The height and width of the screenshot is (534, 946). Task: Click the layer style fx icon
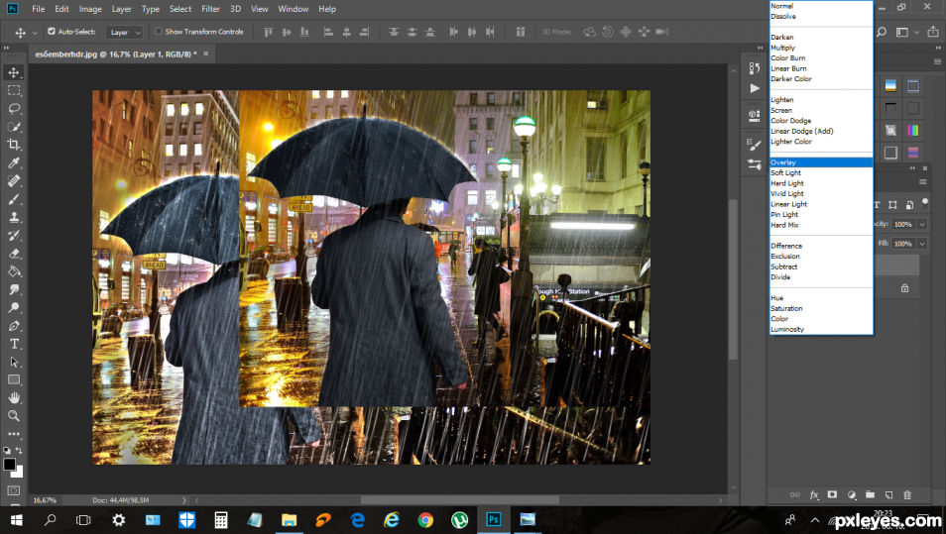tap(814, 494)
